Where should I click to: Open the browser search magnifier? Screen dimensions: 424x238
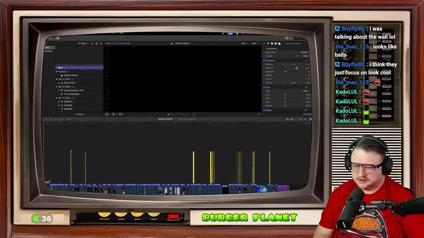point(101,43)
